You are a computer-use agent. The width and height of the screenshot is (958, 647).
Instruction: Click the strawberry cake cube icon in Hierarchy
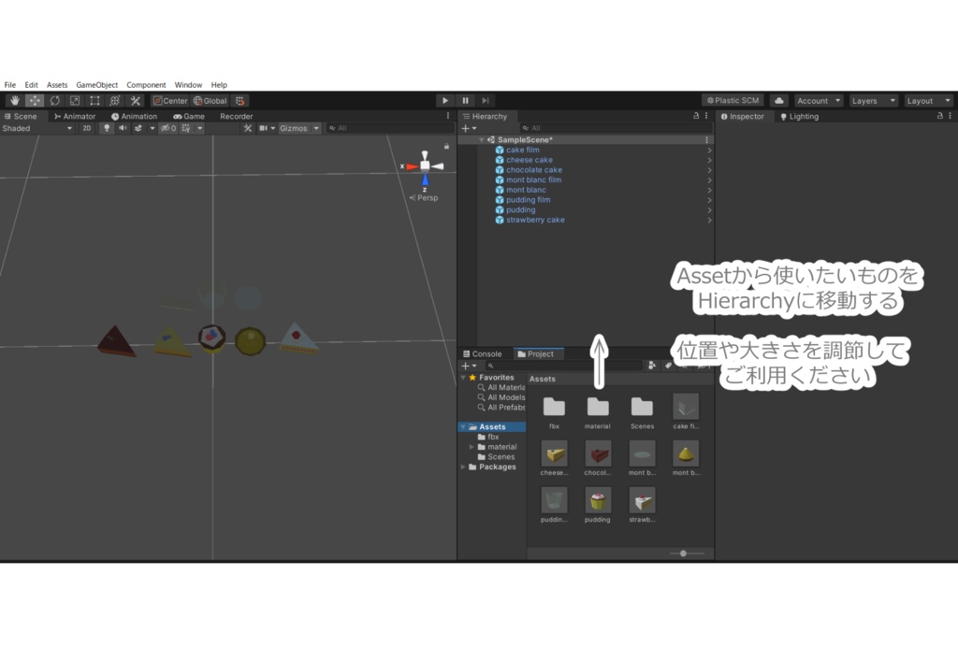[x=500, y=220]
